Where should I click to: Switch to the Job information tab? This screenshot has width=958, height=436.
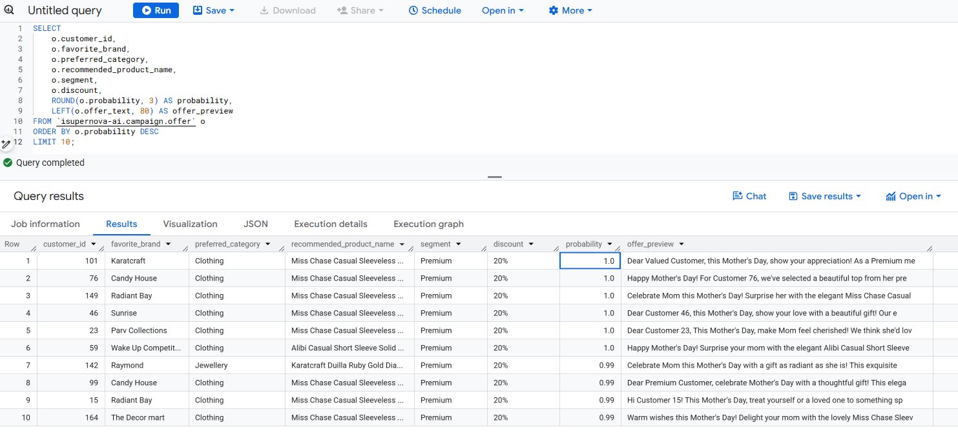[x=45, y=224]
